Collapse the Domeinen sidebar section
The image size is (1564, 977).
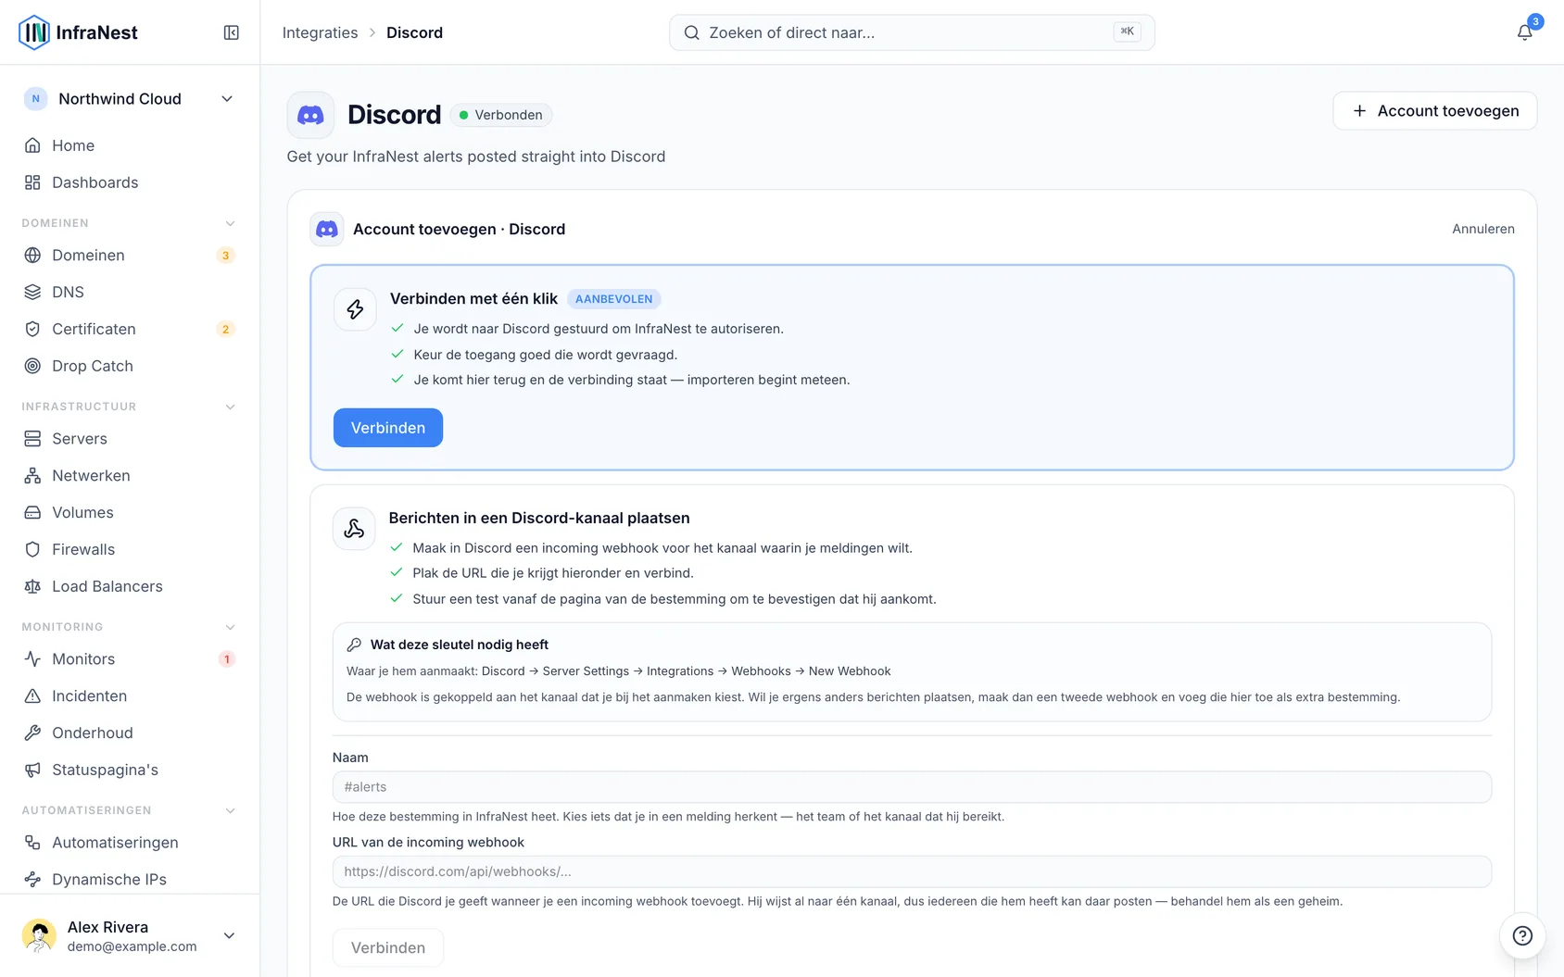click(230, 223)
